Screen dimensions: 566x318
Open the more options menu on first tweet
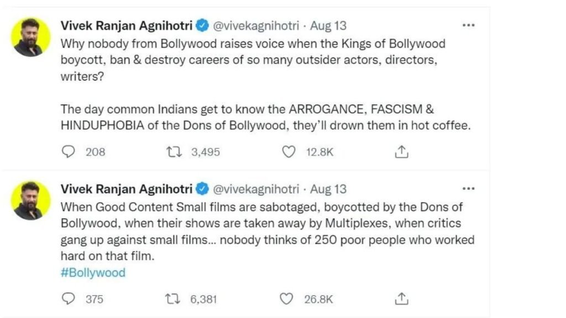coord(468,26)
